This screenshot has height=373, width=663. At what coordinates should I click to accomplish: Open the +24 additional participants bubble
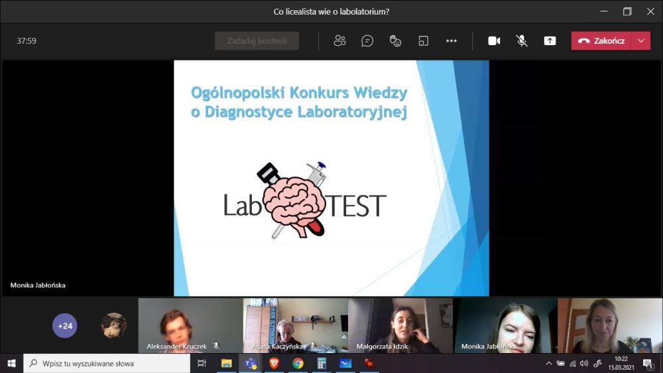click(x=65, y=326)
